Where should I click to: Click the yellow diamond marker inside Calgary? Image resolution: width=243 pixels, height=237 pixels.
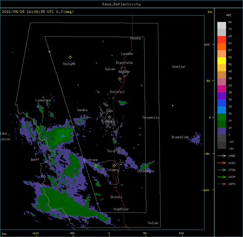click(114, 166)
